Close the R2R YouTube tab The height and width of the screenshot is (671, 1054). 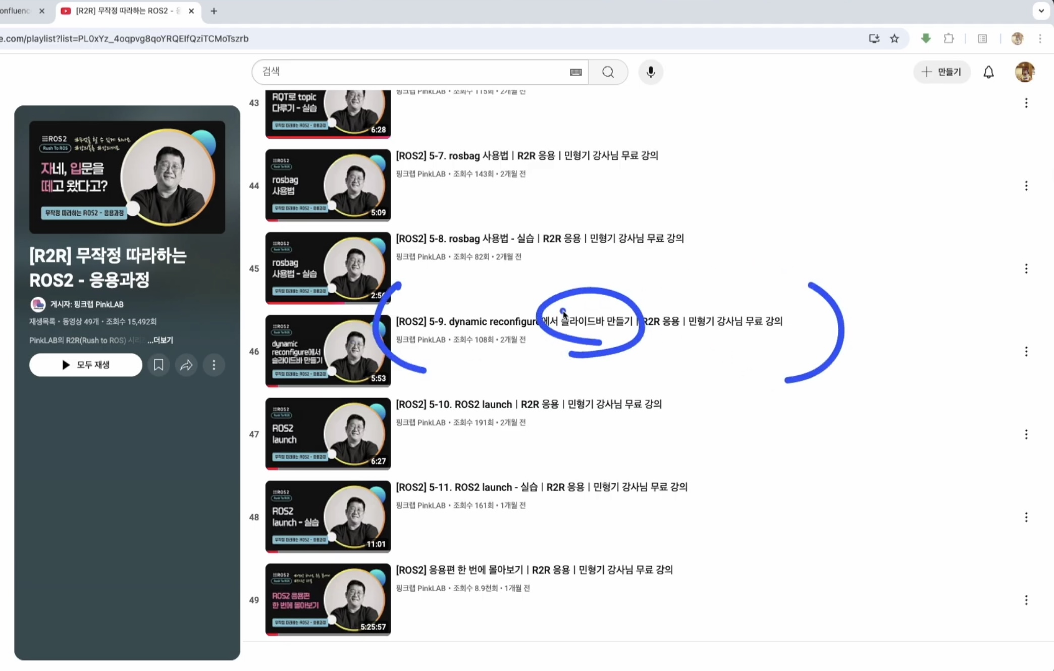pos(191,11)
